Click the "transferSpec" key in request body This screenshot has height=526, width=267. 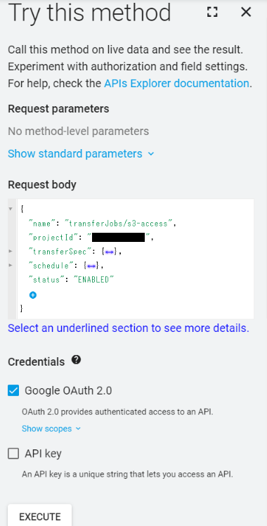coord(58,252)
